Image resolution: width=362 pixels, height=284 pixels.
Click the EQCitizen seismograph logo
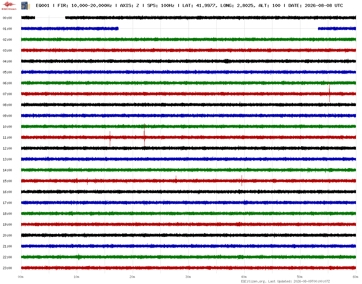coord(9,5)
